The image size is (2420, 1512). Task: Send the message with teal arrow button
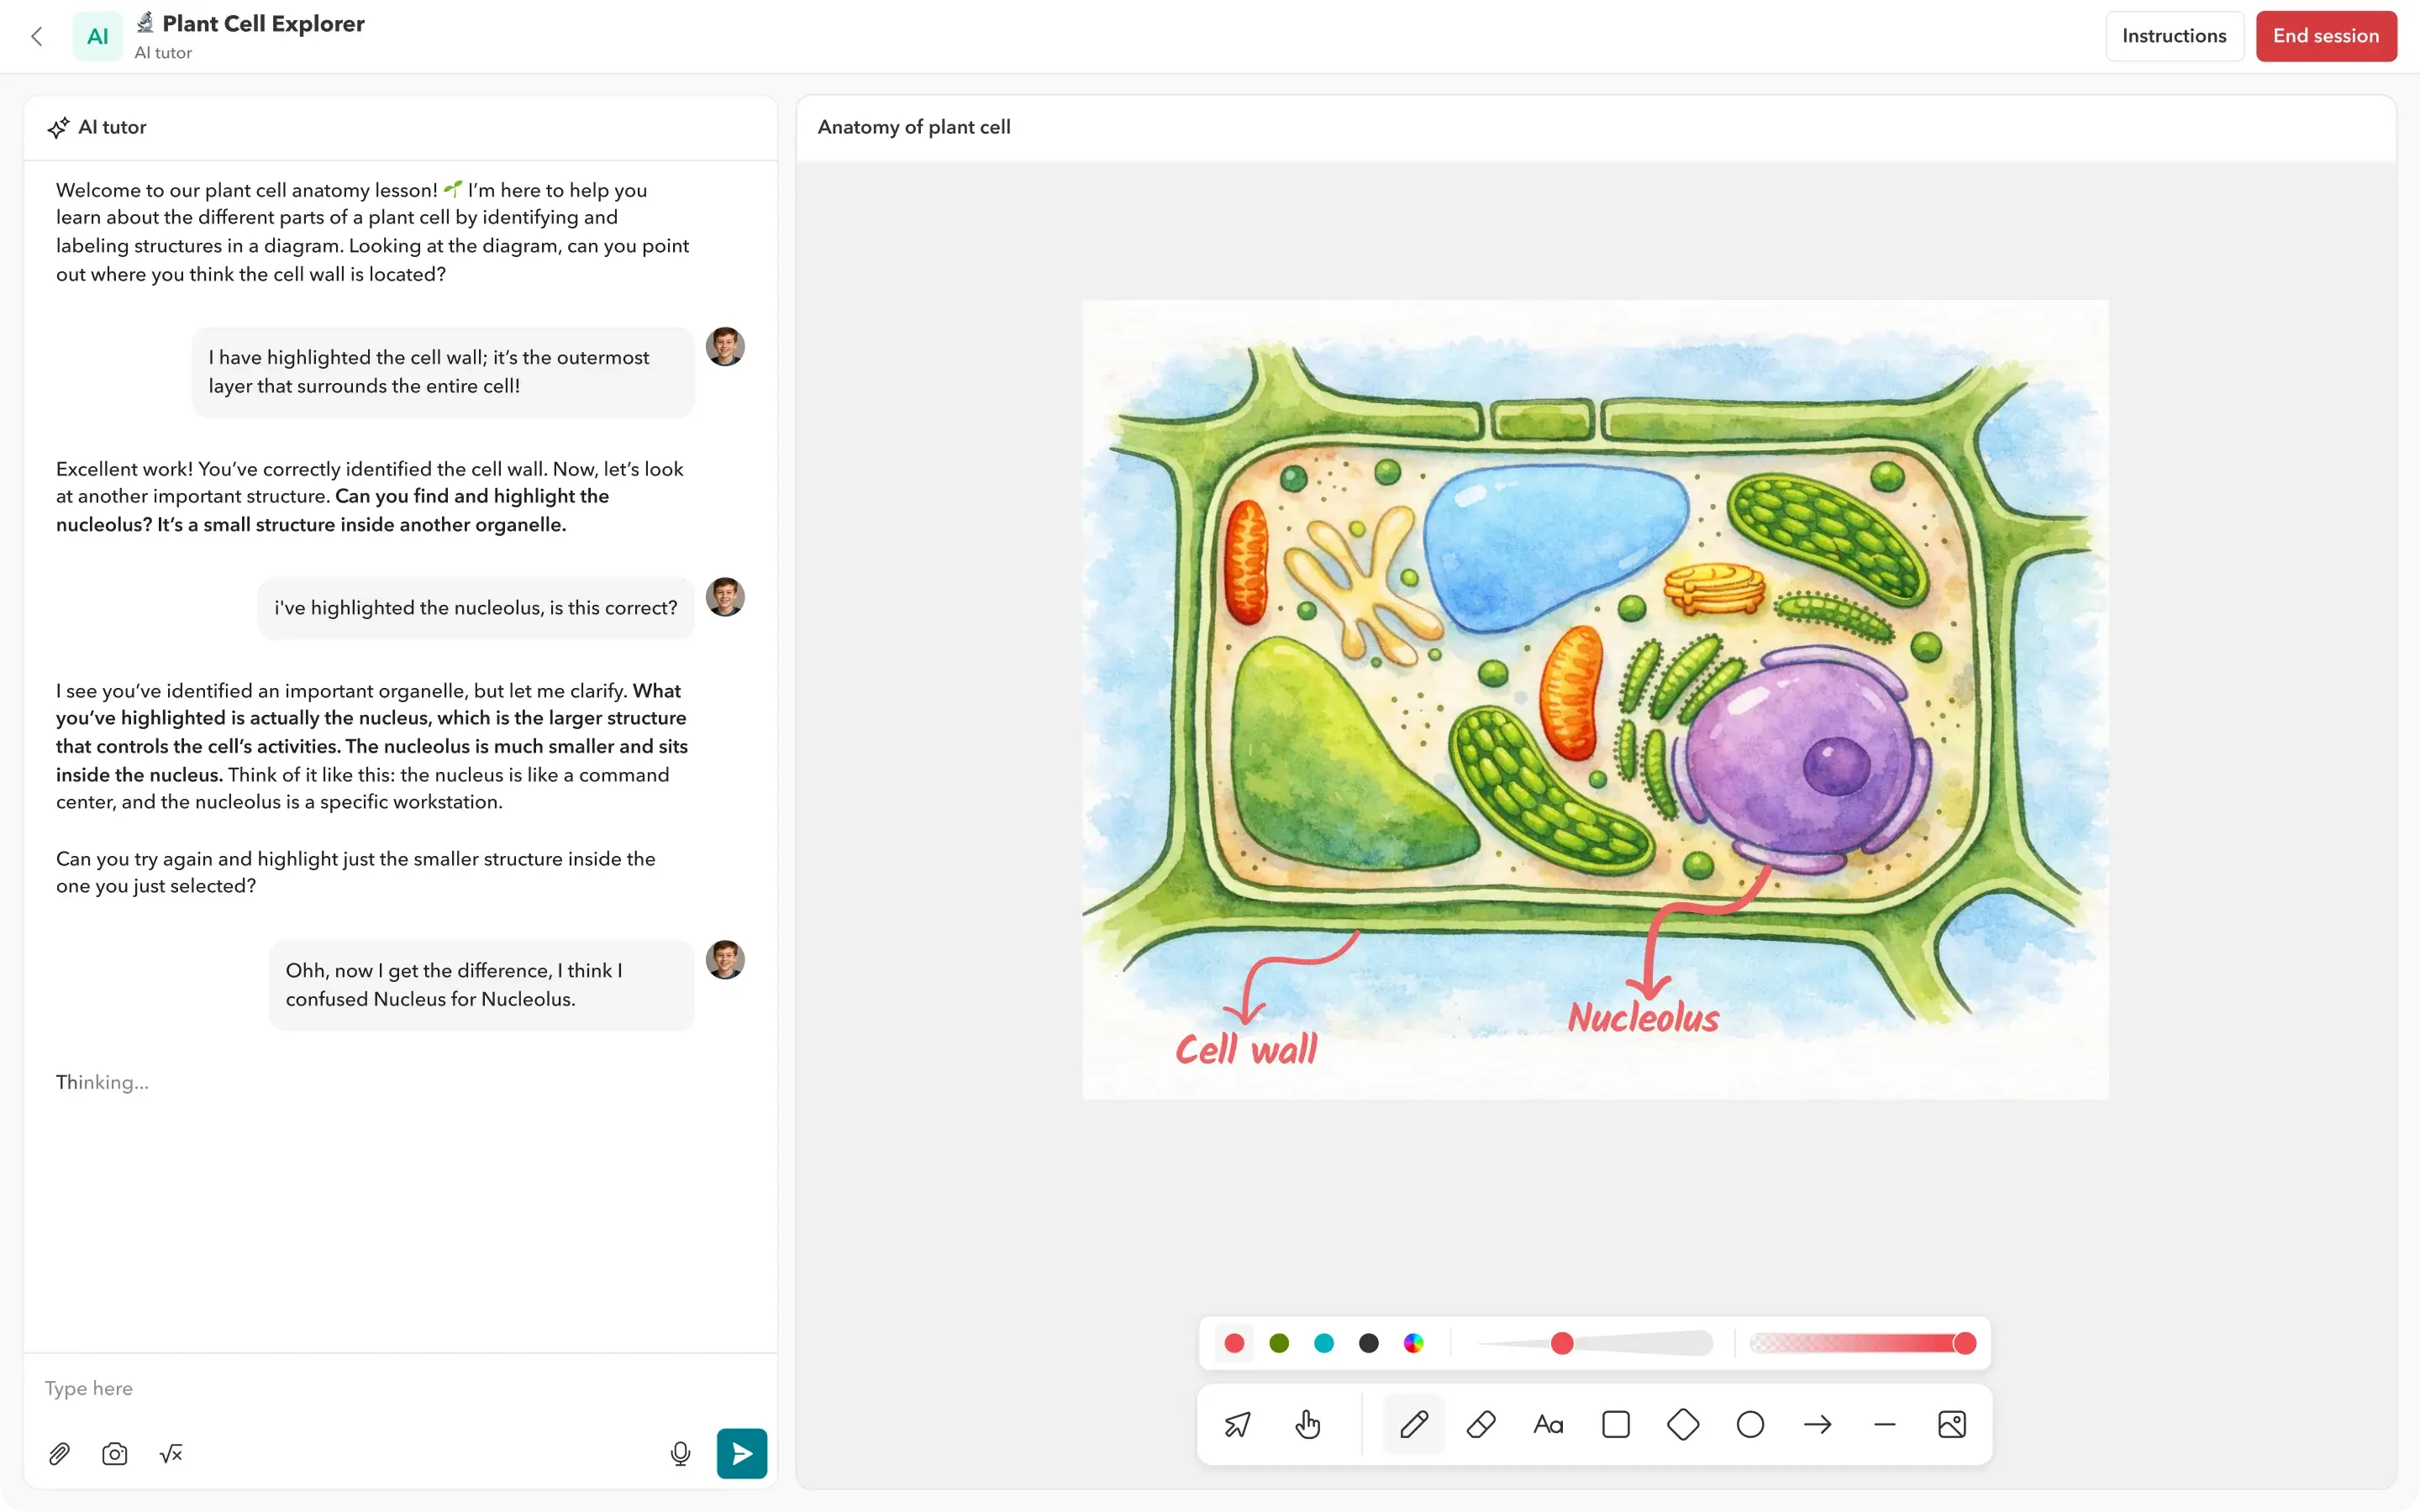pyautogui.click(x=742, y=1454)
